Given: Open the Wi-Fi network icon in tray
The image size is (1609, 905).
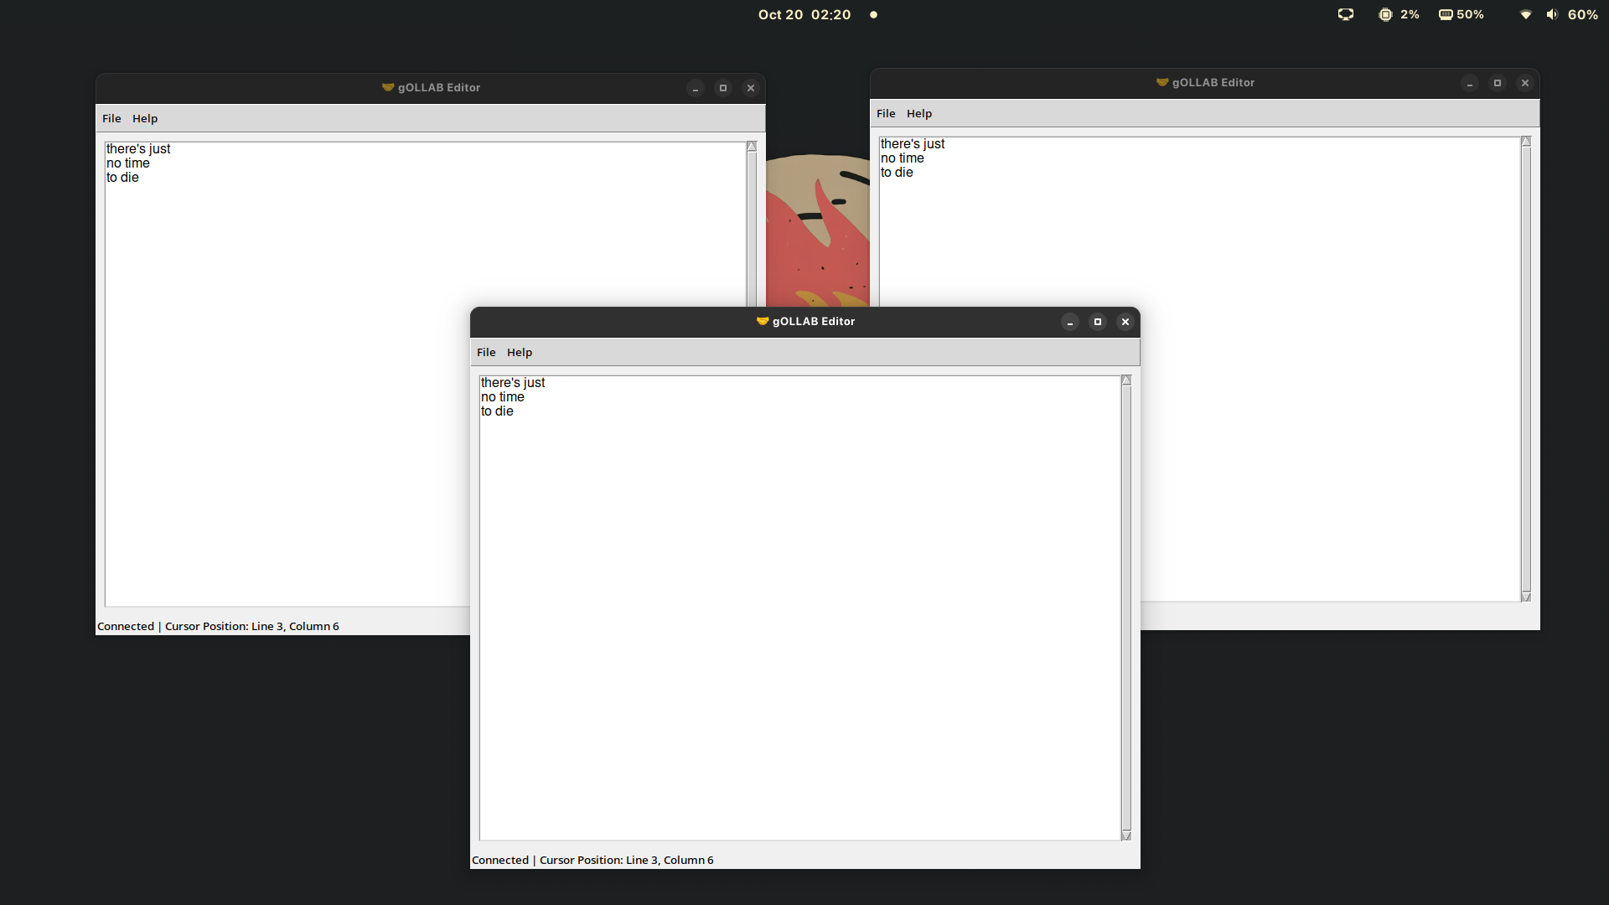Looking at the screenshot, I should (1526, 14).
